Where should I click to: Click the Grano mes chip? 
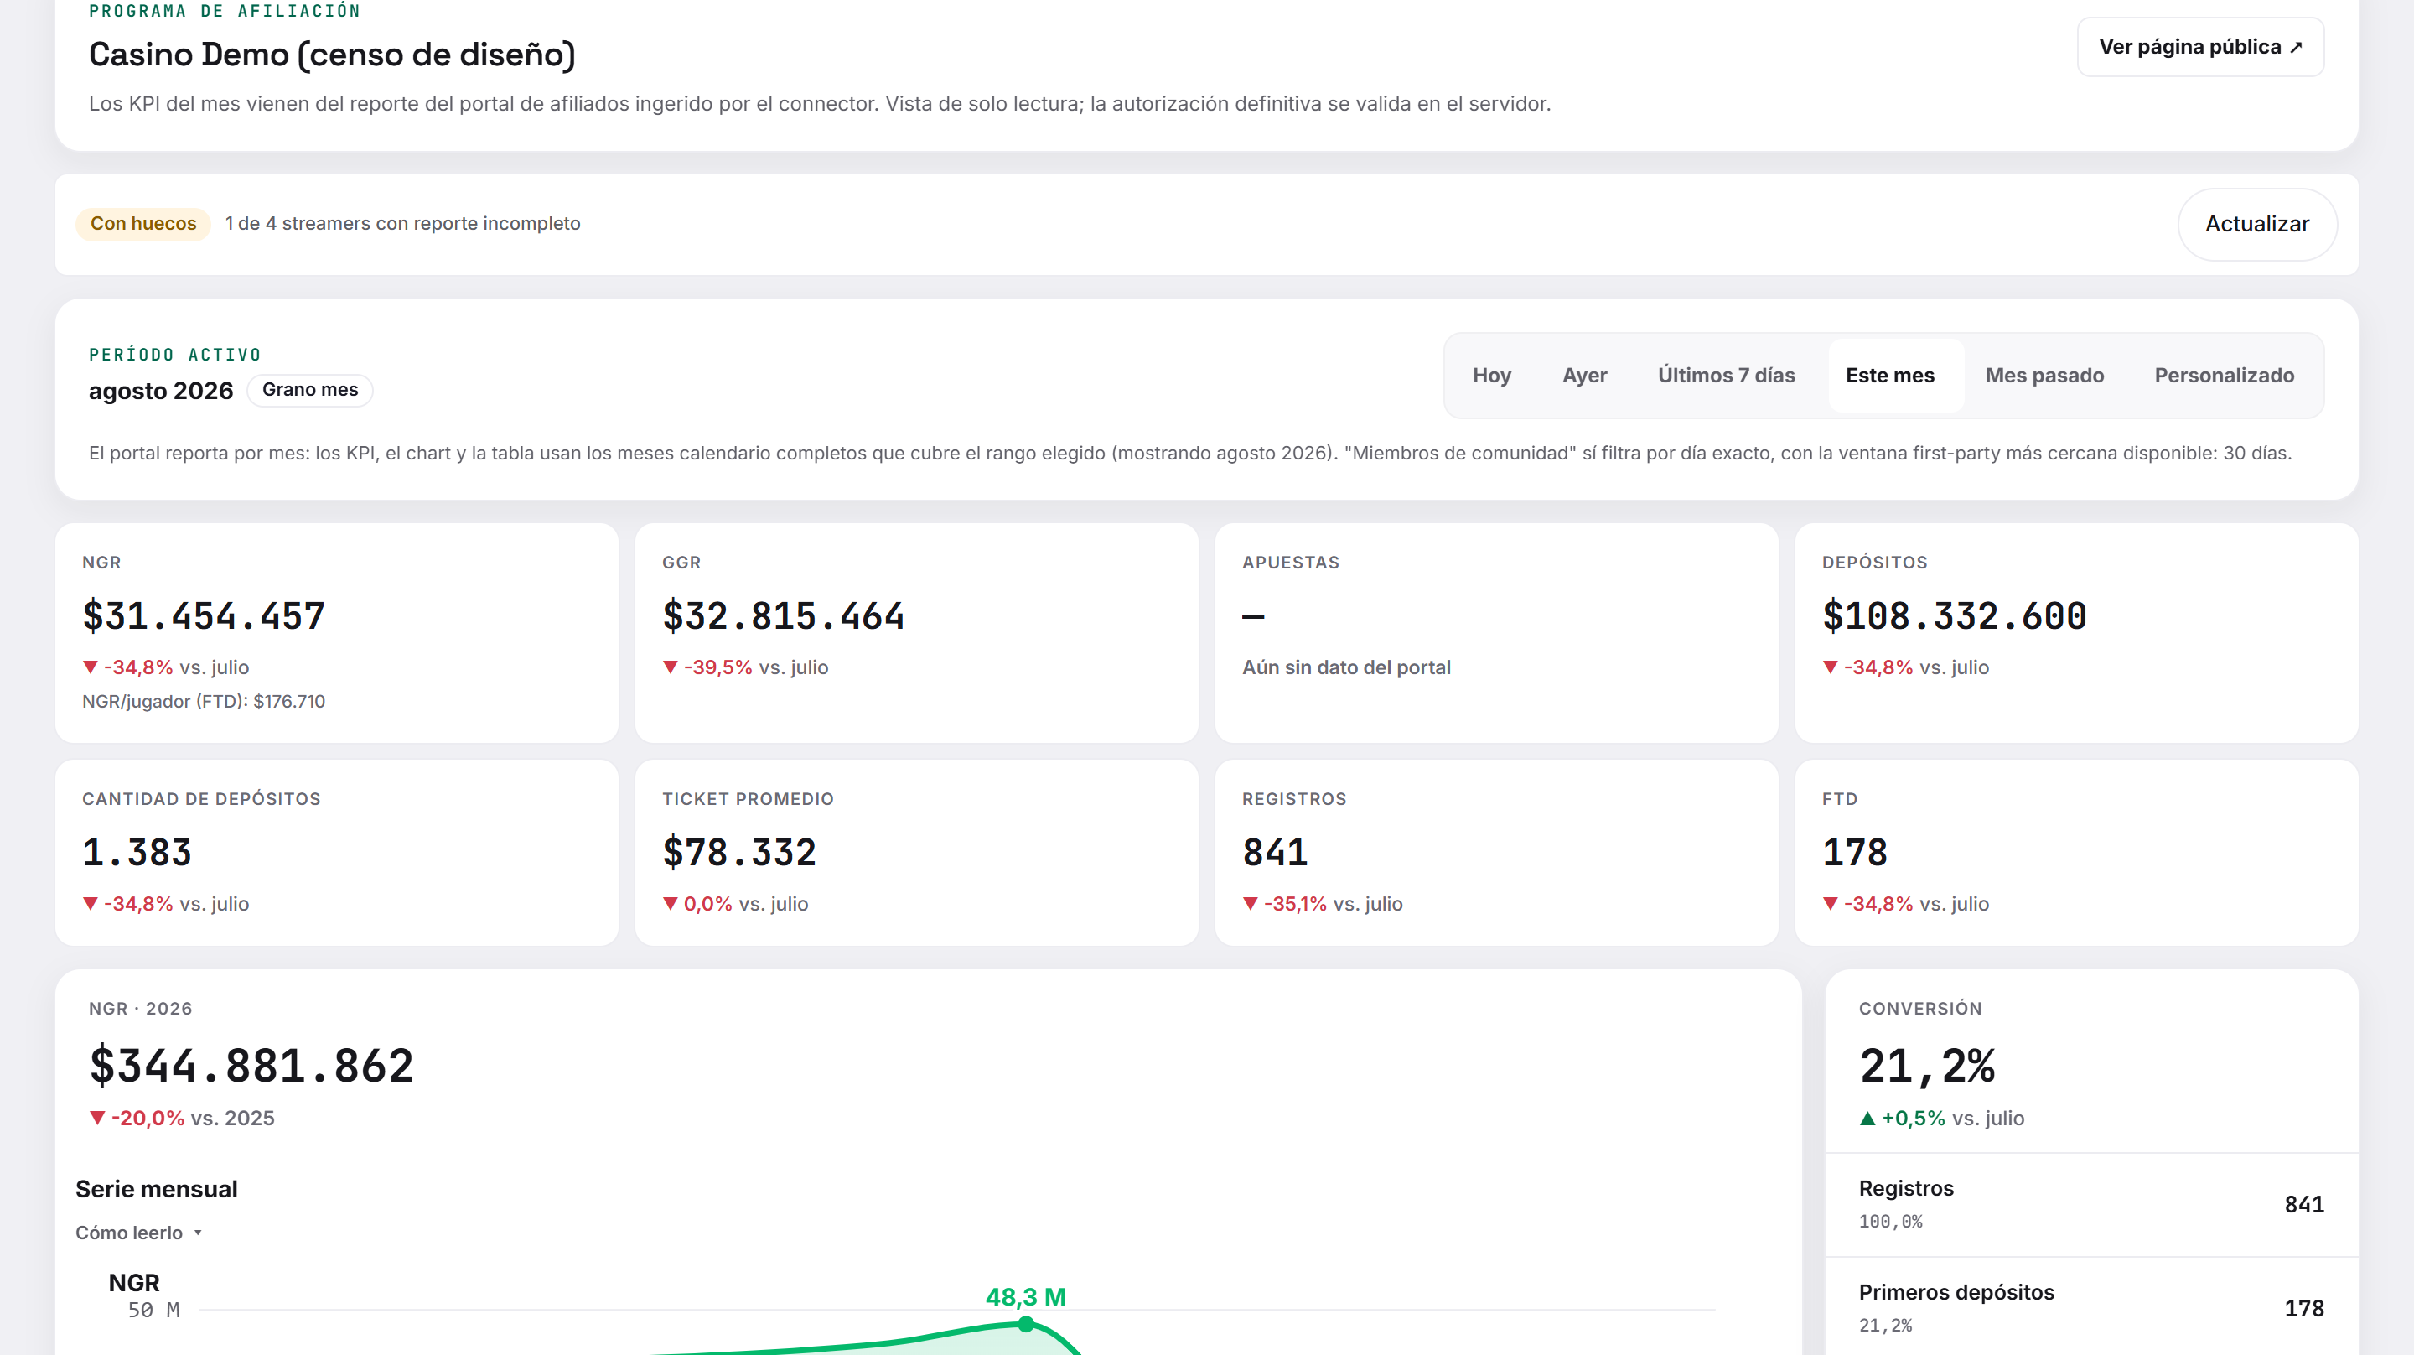(310, 389)
